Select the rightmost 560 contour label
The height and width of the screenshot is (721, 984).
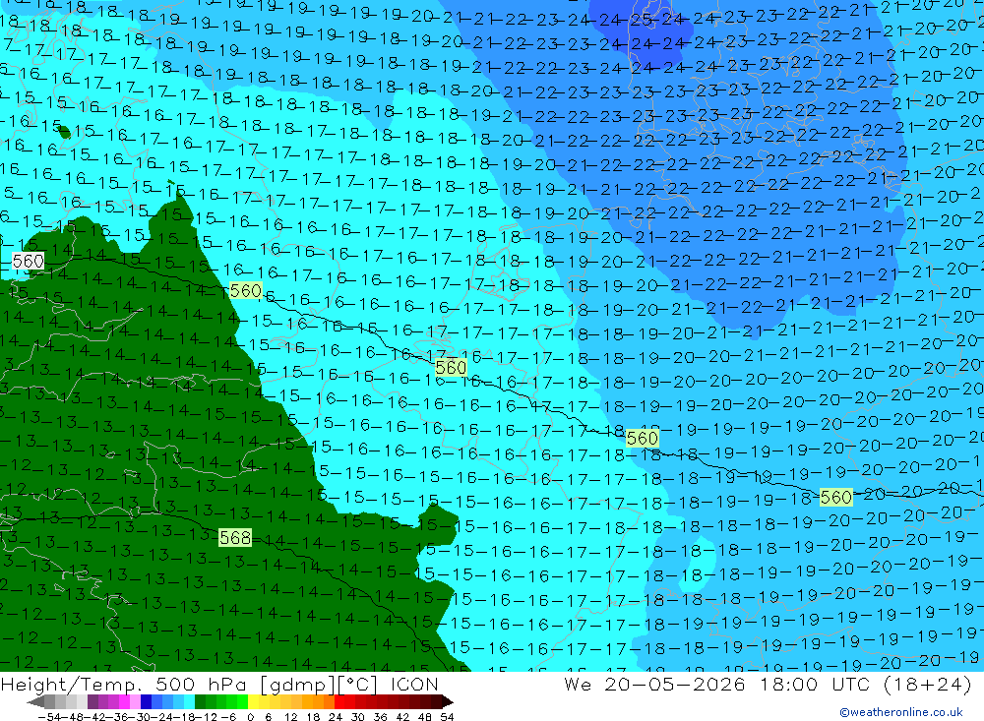(x=835, y=498)
